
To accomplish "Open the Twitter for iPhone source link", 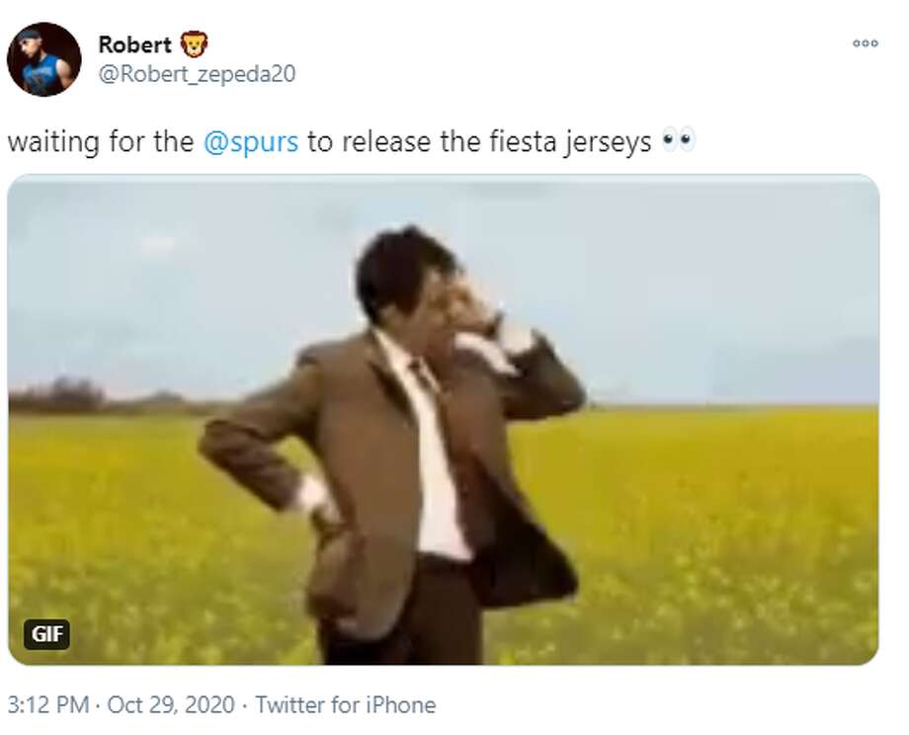I will point(346,704).
